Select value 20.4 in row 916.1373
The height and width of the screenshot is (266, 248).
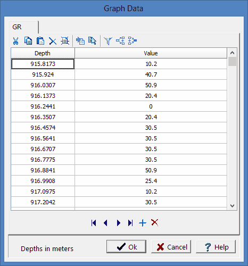[151, 96]
